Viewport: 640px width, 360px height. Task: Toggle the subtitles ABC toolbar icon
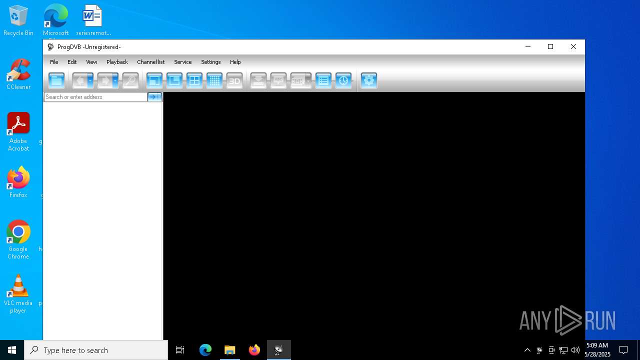point(278,80)
